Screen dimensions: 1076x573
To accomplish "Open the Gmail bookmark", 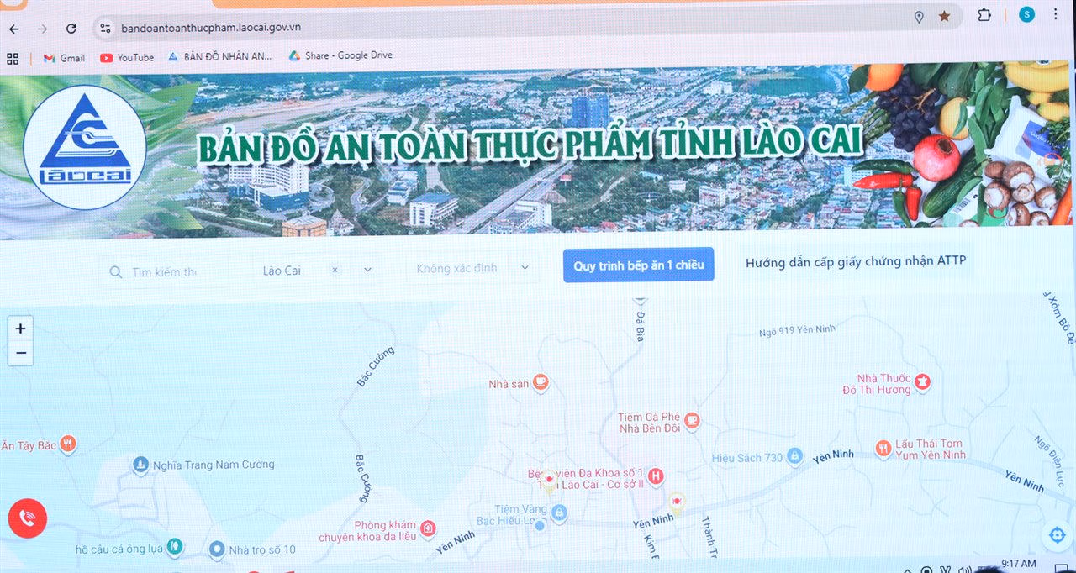I will pos(64,58).
